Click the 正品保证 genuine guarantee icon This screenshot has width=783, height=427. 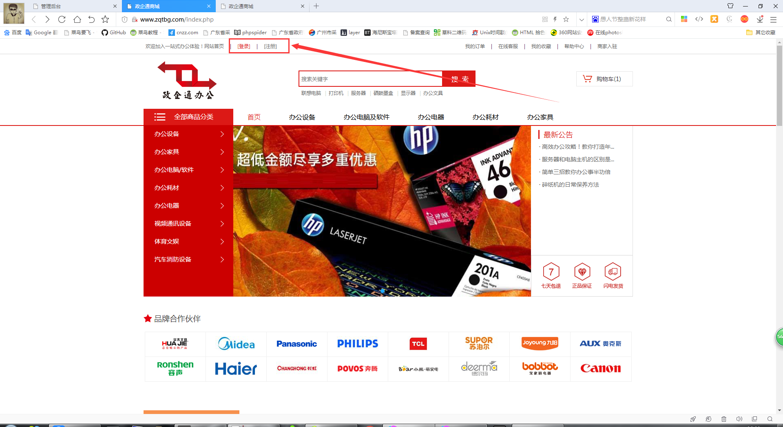point(582,272)
